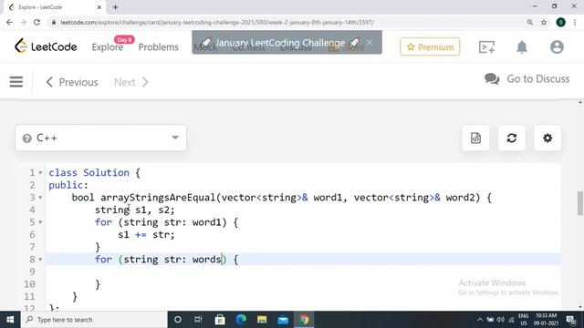584x328 pixels.
Task: Open the Chrome three-dot menu
Action: pos(575,22)
